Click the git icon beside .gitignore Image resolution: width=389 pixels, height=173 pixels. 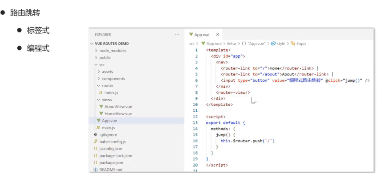tap(96, 135)
